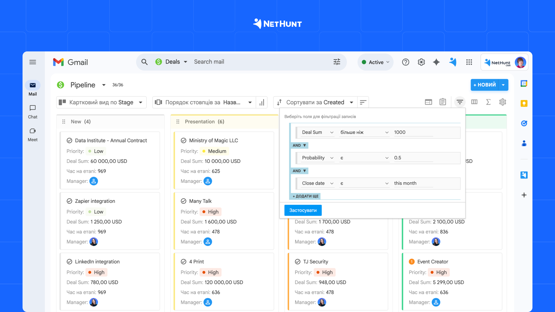The width and height of the screenshot is (555, 312).
Task: Open the columns settings icon
Action: tap(474, 102)
